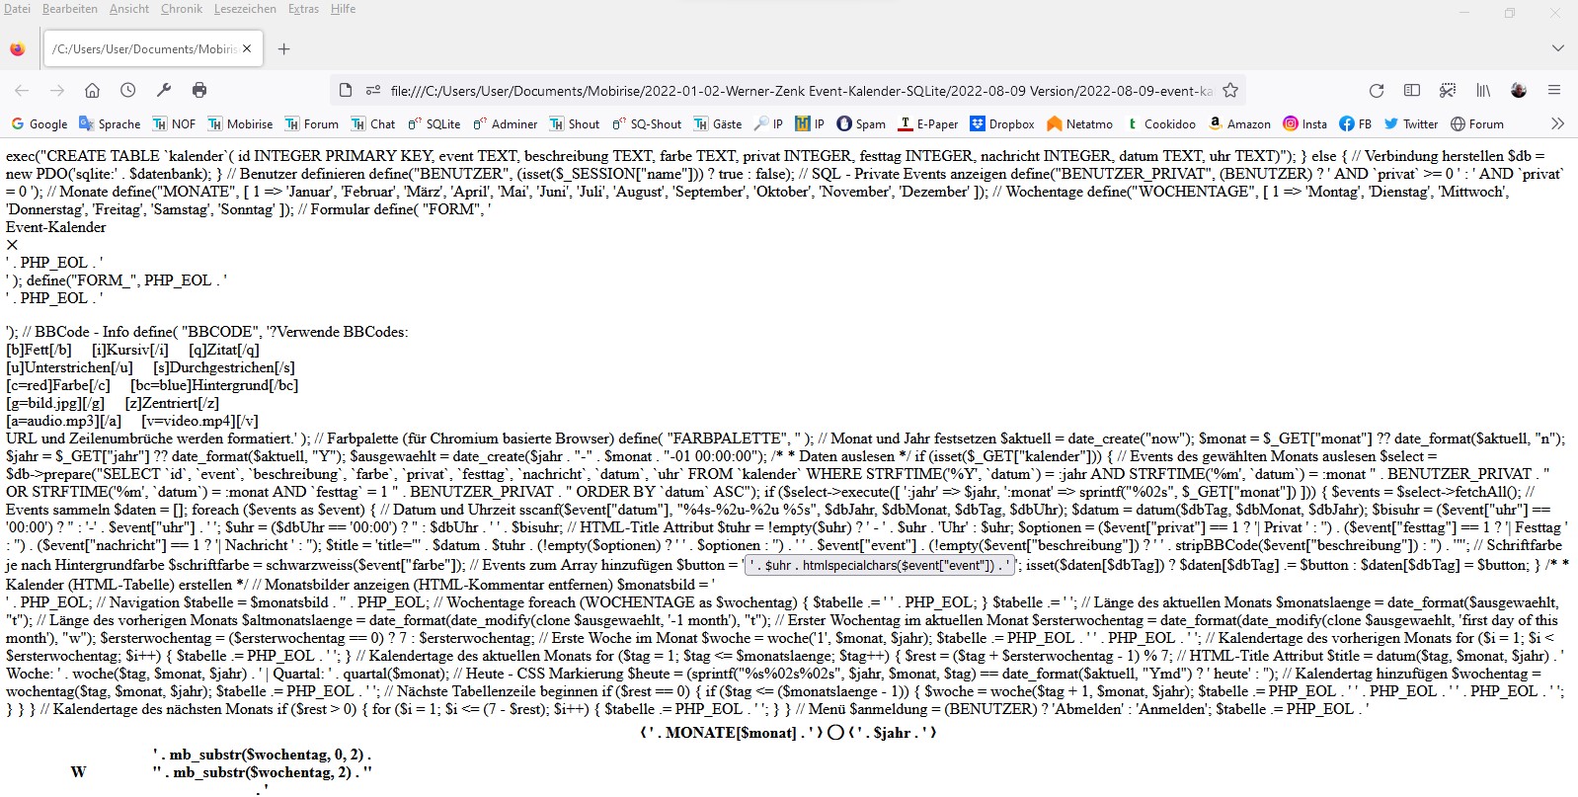The height and width of the screenshot is (797, 1578).
Task: Open the Google bookmark
Action: 39,124
